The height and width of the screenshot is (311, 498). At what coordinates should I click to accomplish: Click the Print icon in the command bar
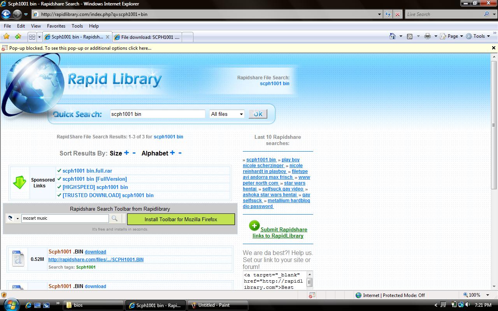pos(428,36)
